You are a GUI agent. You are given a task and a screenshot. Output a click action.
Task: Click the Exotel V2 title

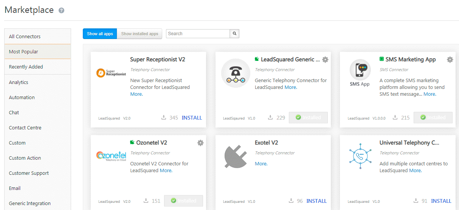tap(267, 143)
